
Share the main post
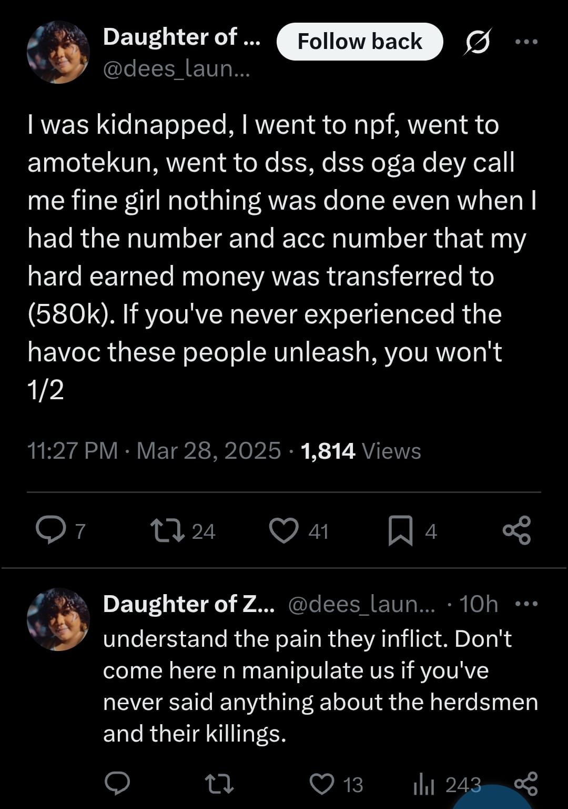coord(516,530)
